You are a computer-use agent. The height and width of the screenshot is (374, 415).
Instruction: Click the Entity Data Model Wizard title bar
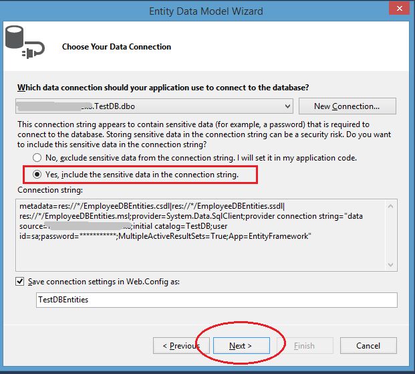[x=207, y=10]
